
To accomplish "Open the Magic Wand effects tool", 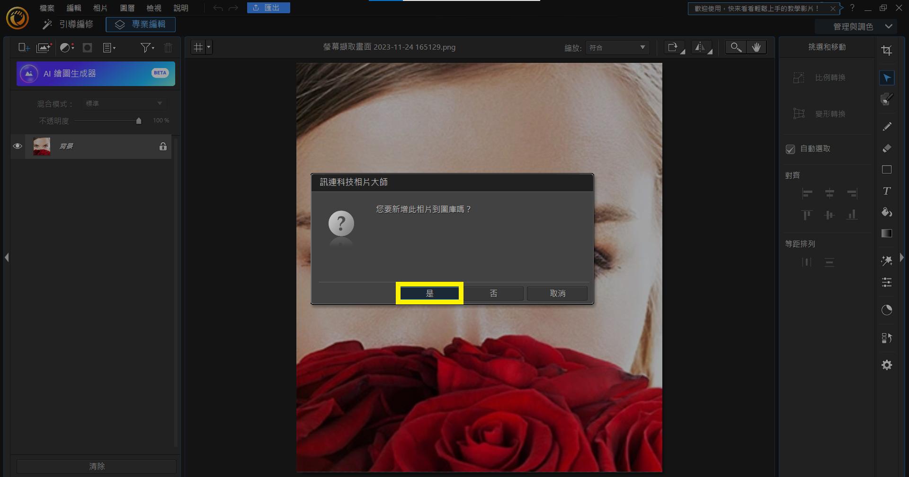I will click(x=887, y=260).
